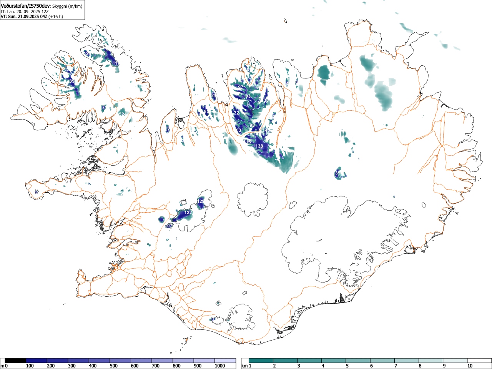Click the white swatch beyond 10 km
This screenshot has width=492, height=369.
(479, 361)
